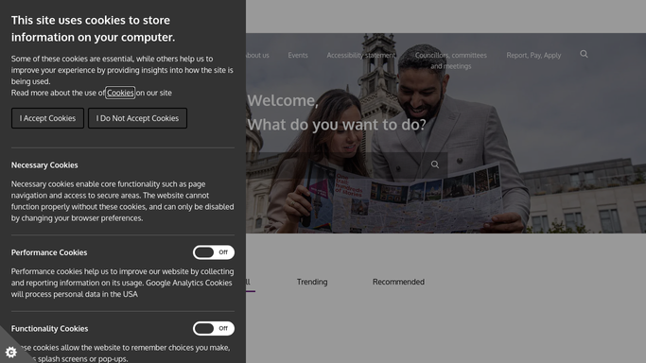Screen dimensions: 646x363
Task: Select Report, Pay, Apply in navigation
Action: (533, 55)
